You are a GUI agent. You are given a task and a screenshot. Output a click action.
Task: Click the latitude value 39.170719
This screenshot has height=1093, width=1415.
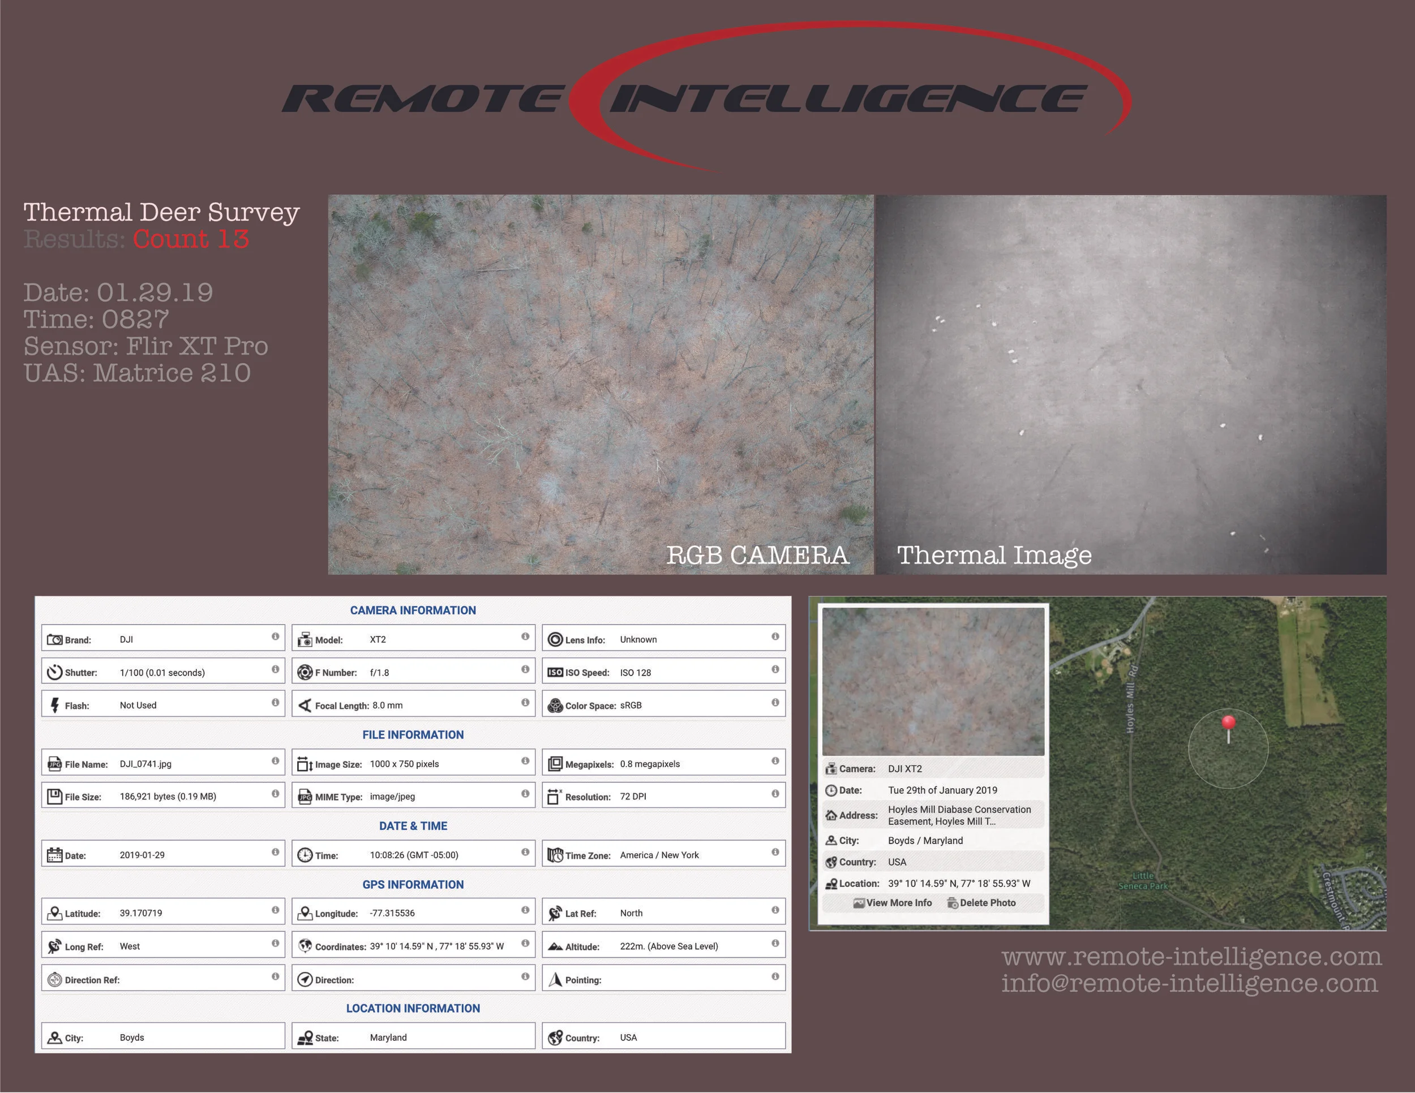click(x=141, y=913)
